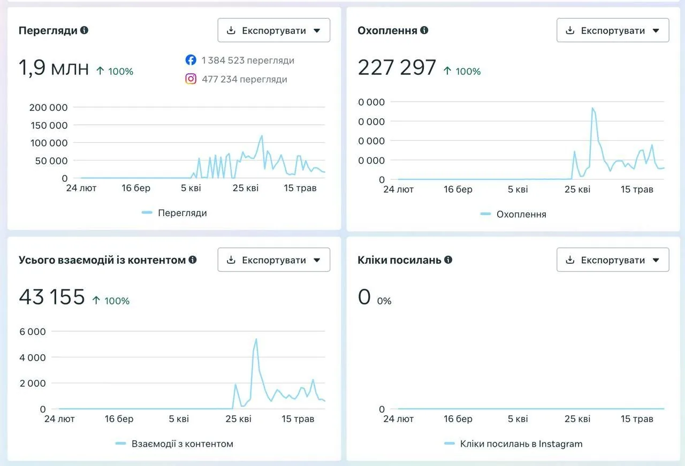The height and width of the screenshot is (466, 685).
Task: Click the Усього взаємодій із контентом title
Action: (102, 260)
